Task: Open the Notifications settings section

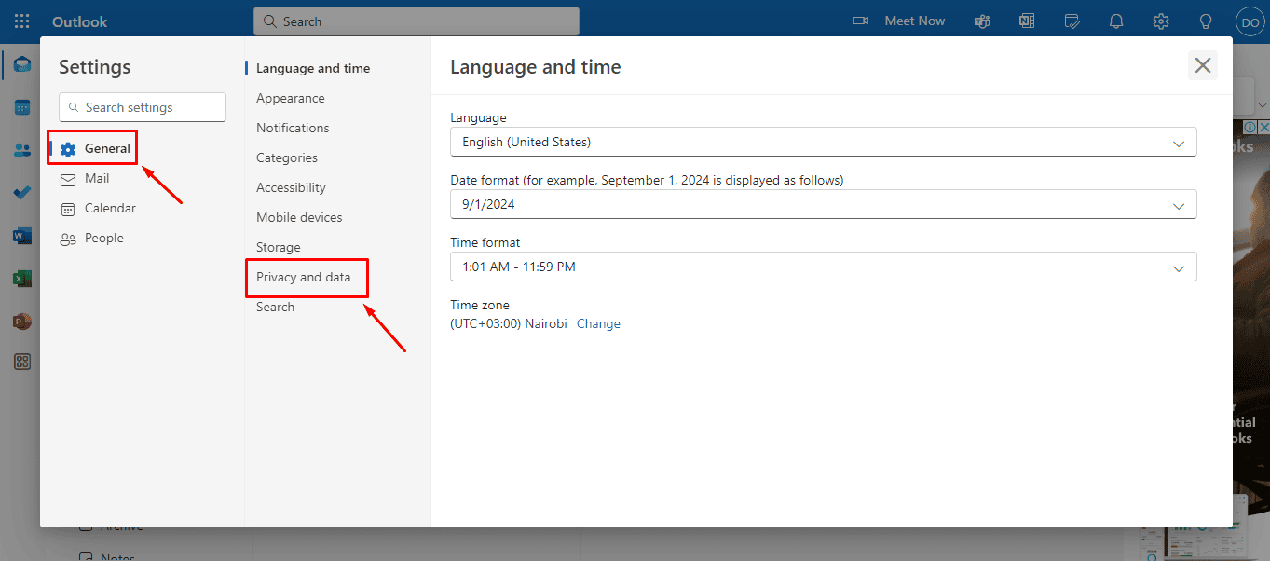Action: pyautogui.click(x=293, y=128)
